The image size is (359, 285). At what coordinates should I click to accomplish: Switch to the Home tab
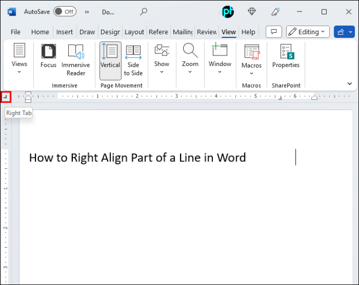40,32
